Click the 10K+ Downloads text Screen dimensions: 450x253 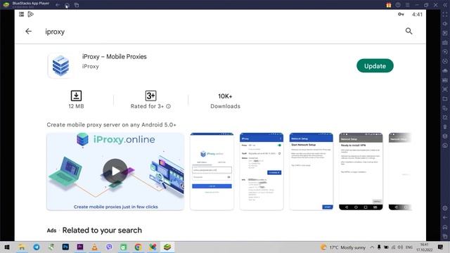225,101
